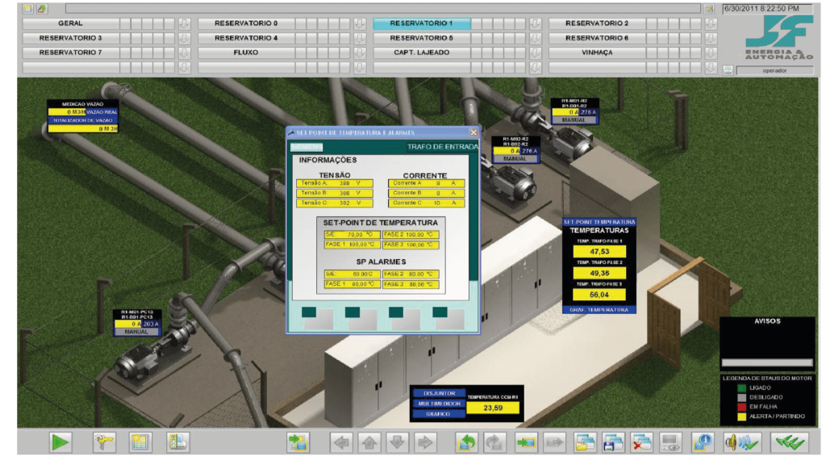Click the left arrow navigation icon
The height and width of the screenshot is (465, 826).
tap(341, 442)
